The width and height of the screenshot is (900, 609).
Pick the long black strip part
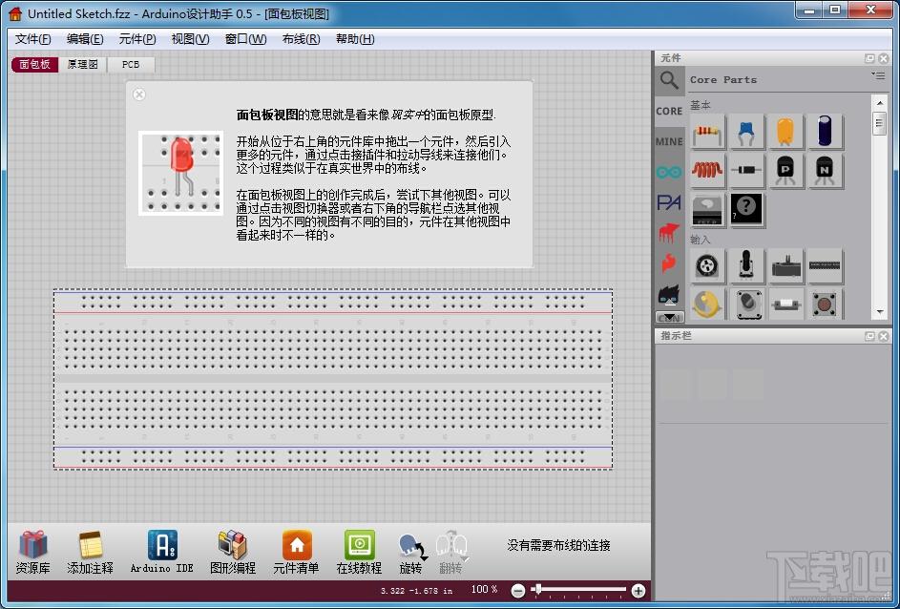825,266
